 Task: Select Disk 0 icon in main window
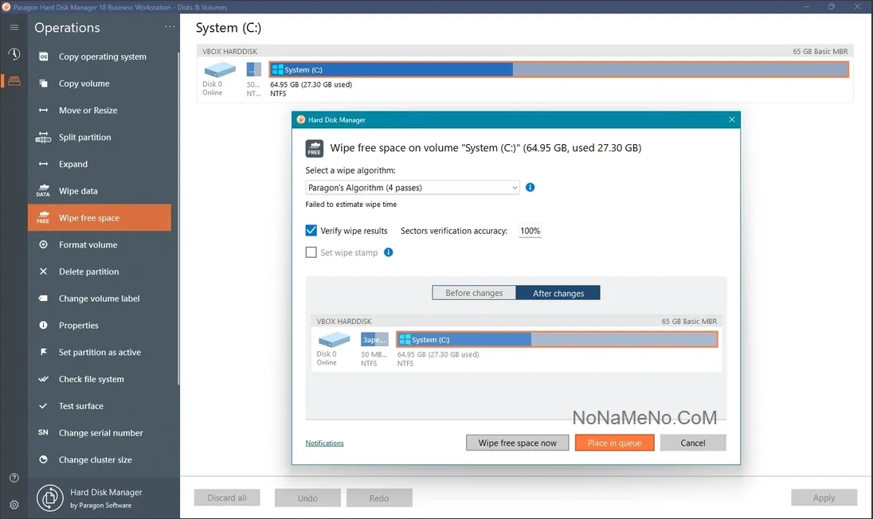click(x=220, y=70)
